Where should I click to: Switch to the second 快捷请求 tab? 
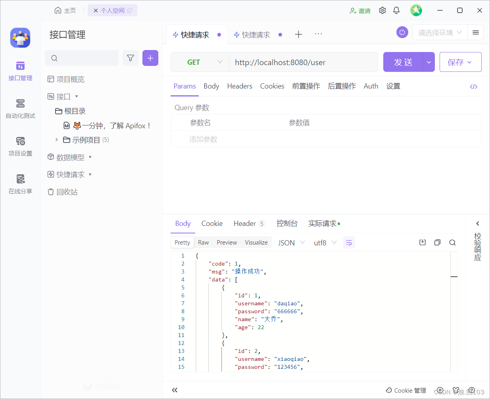[253, 35]
